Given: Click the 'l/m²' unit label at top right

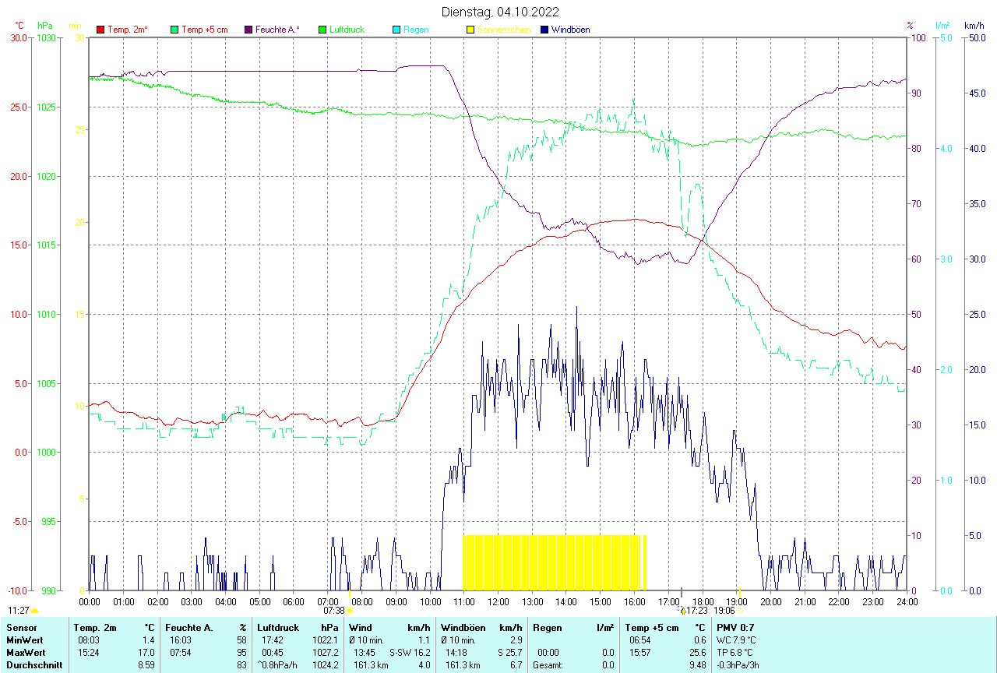Looking at the screenshot, I should [x=942, y=26].
